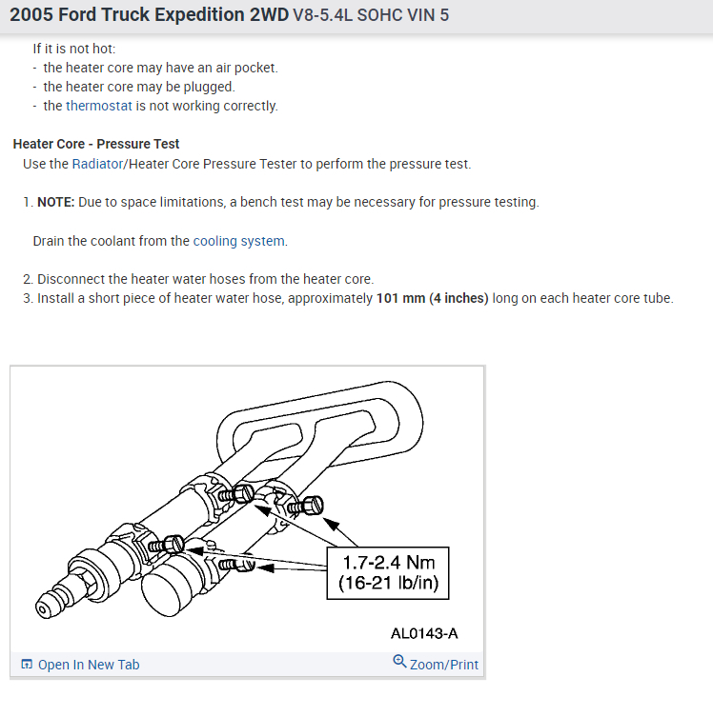Click the Heater Core - Pressure Test heading
This screenshot has width=713, height=717.
(96, 144)
